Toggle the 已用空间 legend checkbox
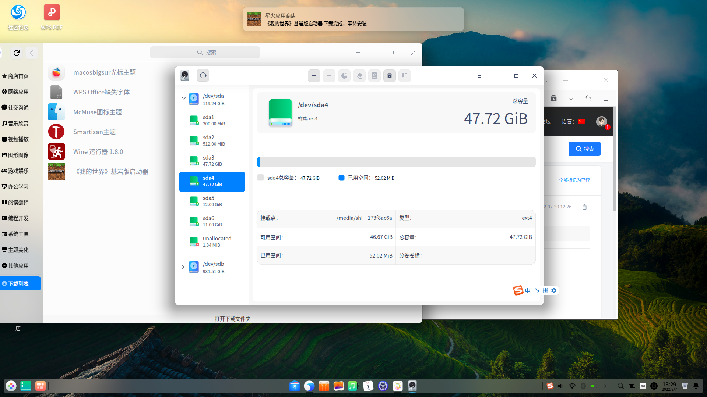 coord(341,178)
